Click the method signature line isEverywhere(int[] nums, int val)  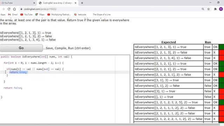[x=36, y=57]
